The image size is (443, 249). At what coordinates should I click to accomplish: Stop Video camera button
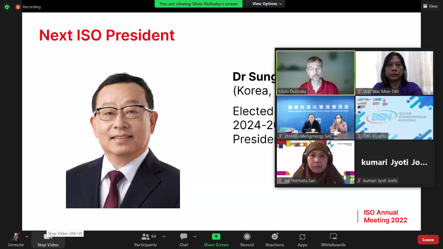pos(48,240)
